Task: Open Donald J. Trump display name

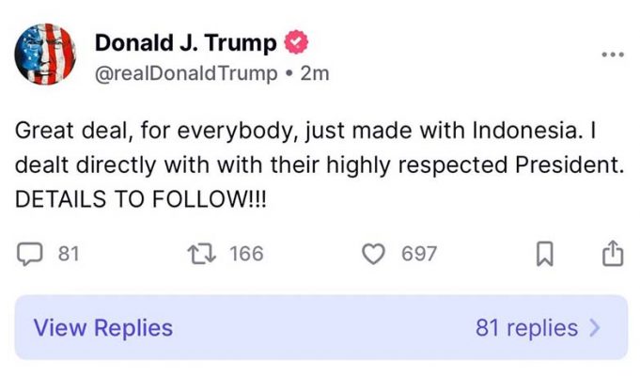Action: pyautogui.click(x=186, y=42)
